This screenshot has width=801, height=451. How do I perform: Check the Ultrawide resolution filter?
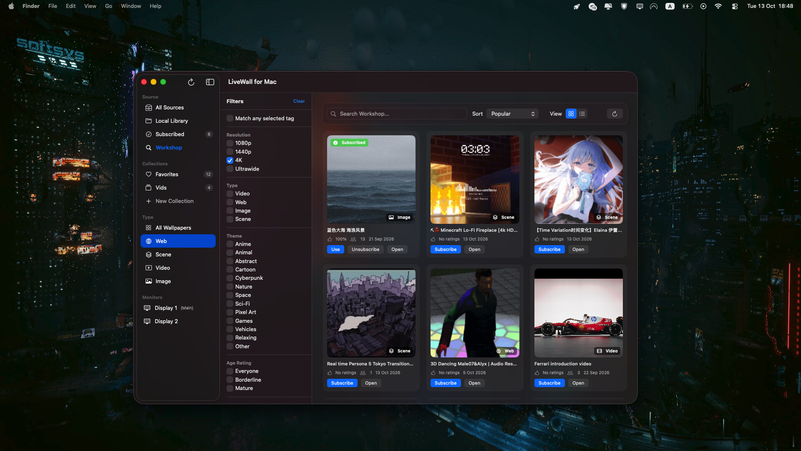tap(230, 169)
